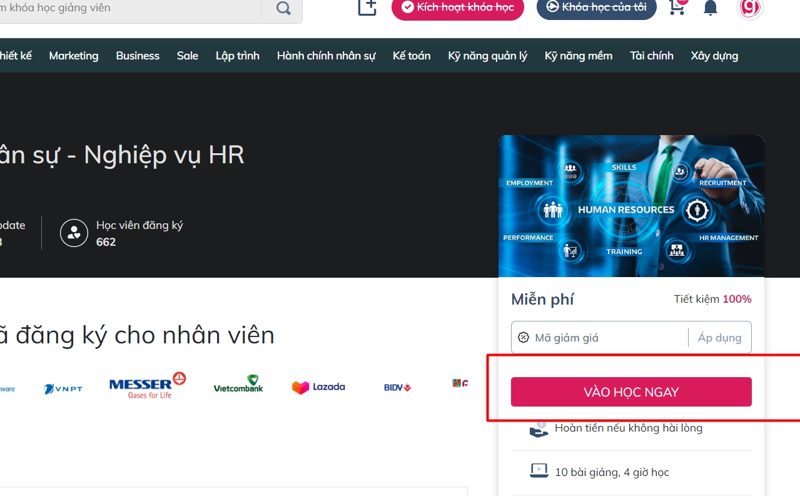Open the Marketing category
The width and height of the screenshot is (800, 496).
[x=74, y=56]
